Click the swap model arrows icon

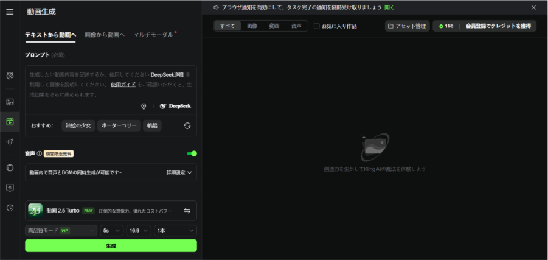187,210
